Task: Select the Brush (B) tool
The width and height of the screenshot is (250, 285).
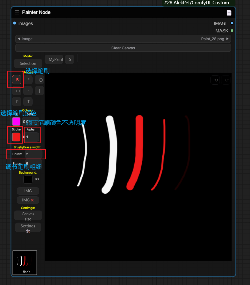Action: point(17,80)
